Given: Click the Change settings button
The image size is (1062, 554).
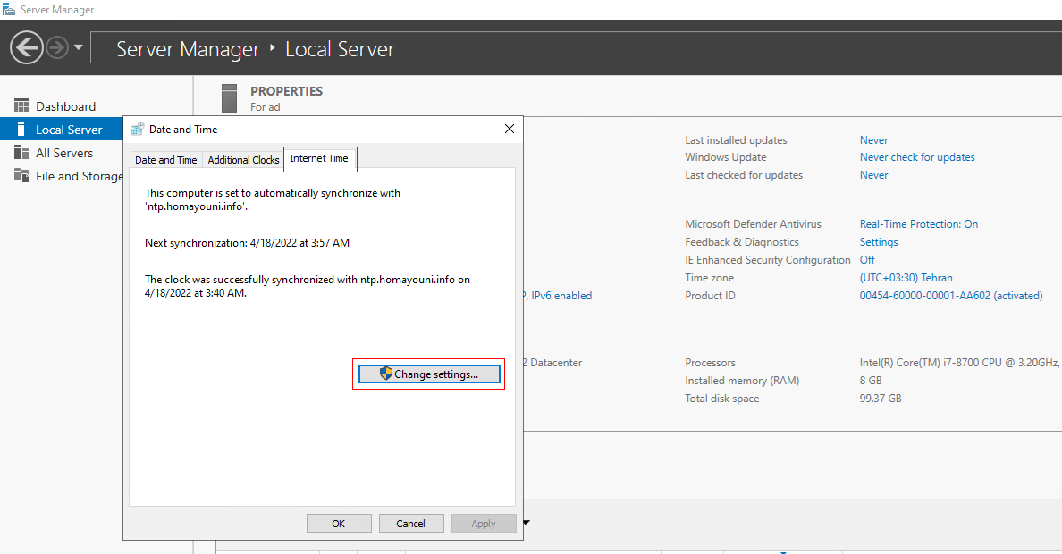Looking at the screenshot, I should click(429, 374).
